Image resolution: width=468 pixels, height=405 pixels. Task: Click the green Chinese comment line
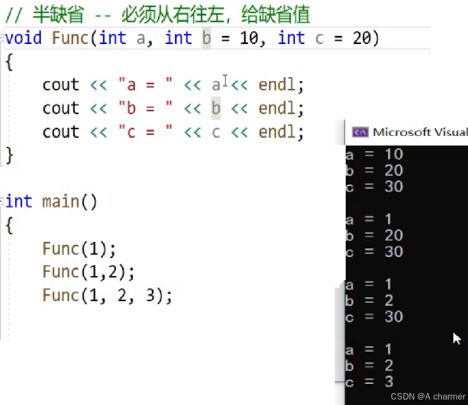(x=158, y=14)
